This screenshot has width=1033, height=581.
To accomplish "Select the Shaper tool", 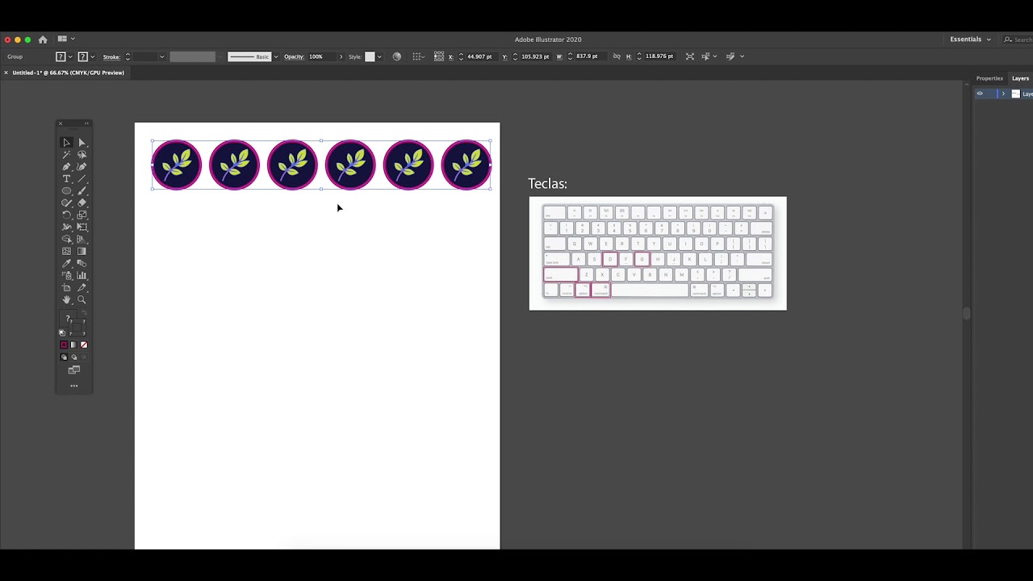I will (66, 203).
